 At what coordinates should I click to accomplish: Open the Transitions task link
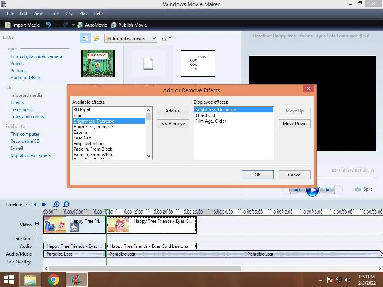click(21, 109)
